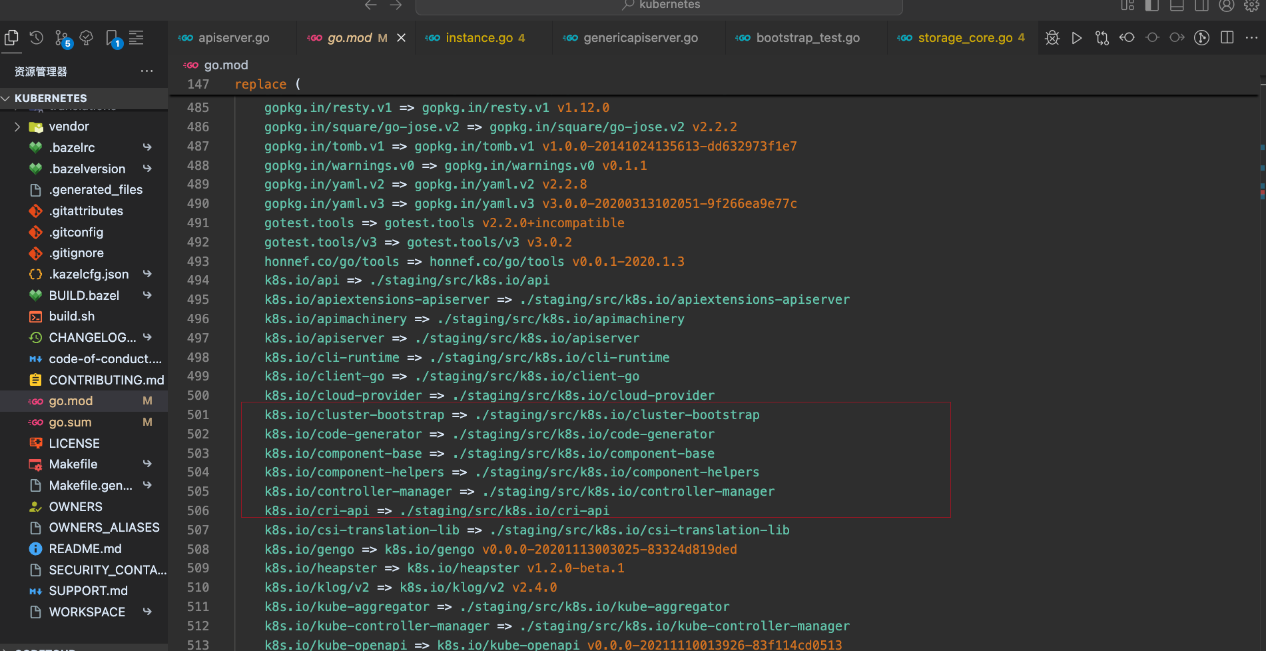The image size is (1266, 651).
Task: Switch to storage_core.go tab
Action: (962, 38)
